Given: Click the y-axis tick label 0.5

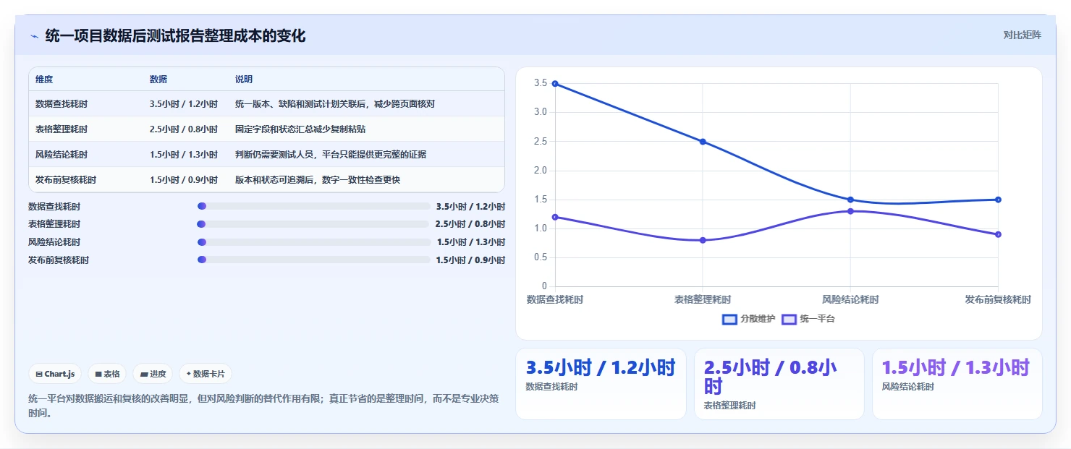Looking at the screenshot, I should (540, 257).
